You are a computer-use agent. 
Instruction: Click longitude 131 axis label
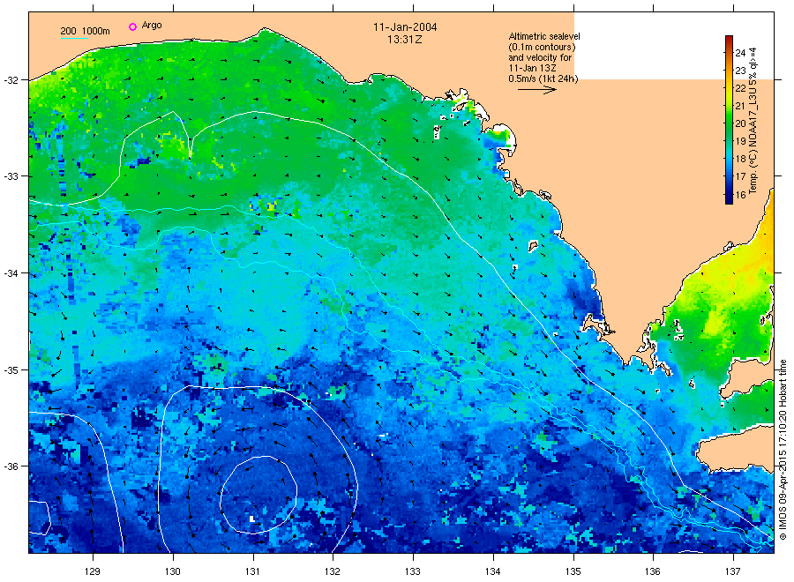252,571
